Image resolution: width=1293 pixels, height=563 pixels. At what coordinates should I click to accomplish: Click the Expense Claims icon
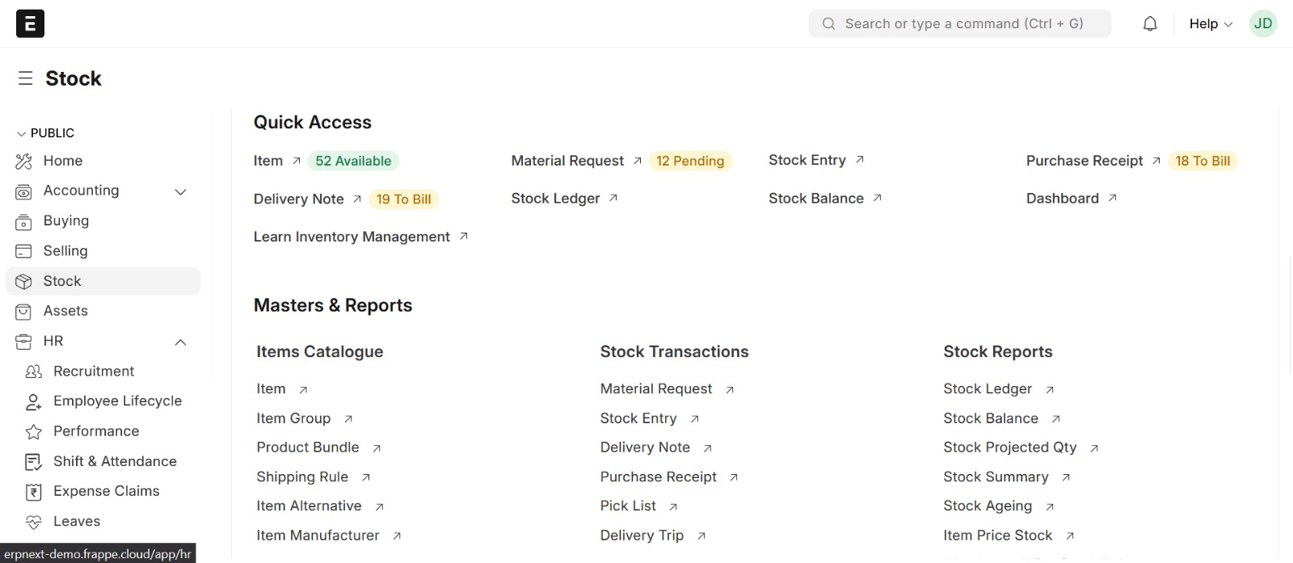point(34,492)
